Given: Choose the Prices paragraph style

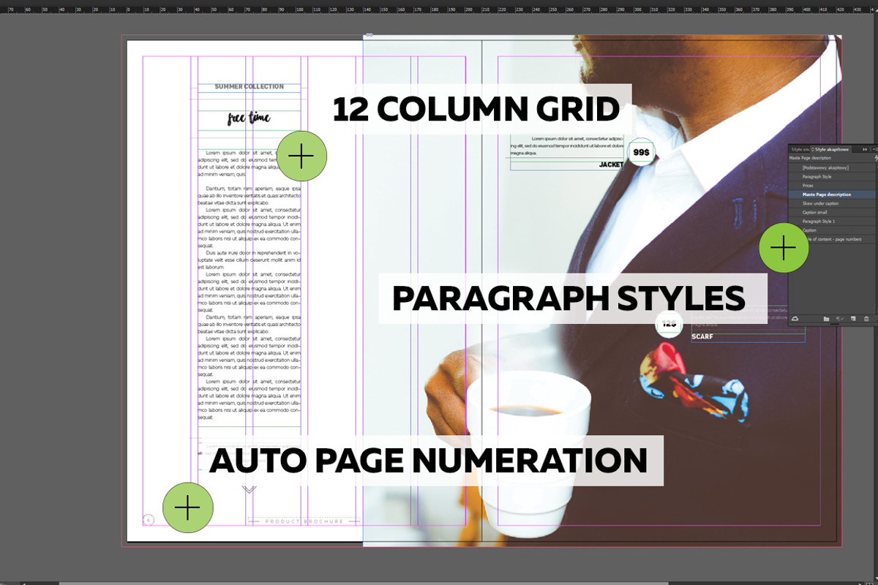Looking at the screenshot, I should pos(831,186).
